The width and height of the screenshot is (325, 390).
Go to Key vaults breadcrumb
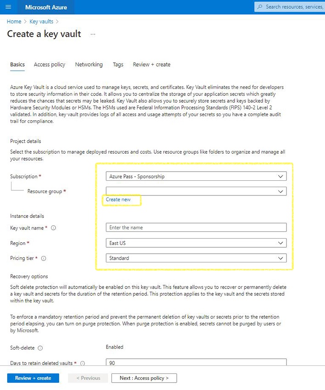[x=41, y=22]
